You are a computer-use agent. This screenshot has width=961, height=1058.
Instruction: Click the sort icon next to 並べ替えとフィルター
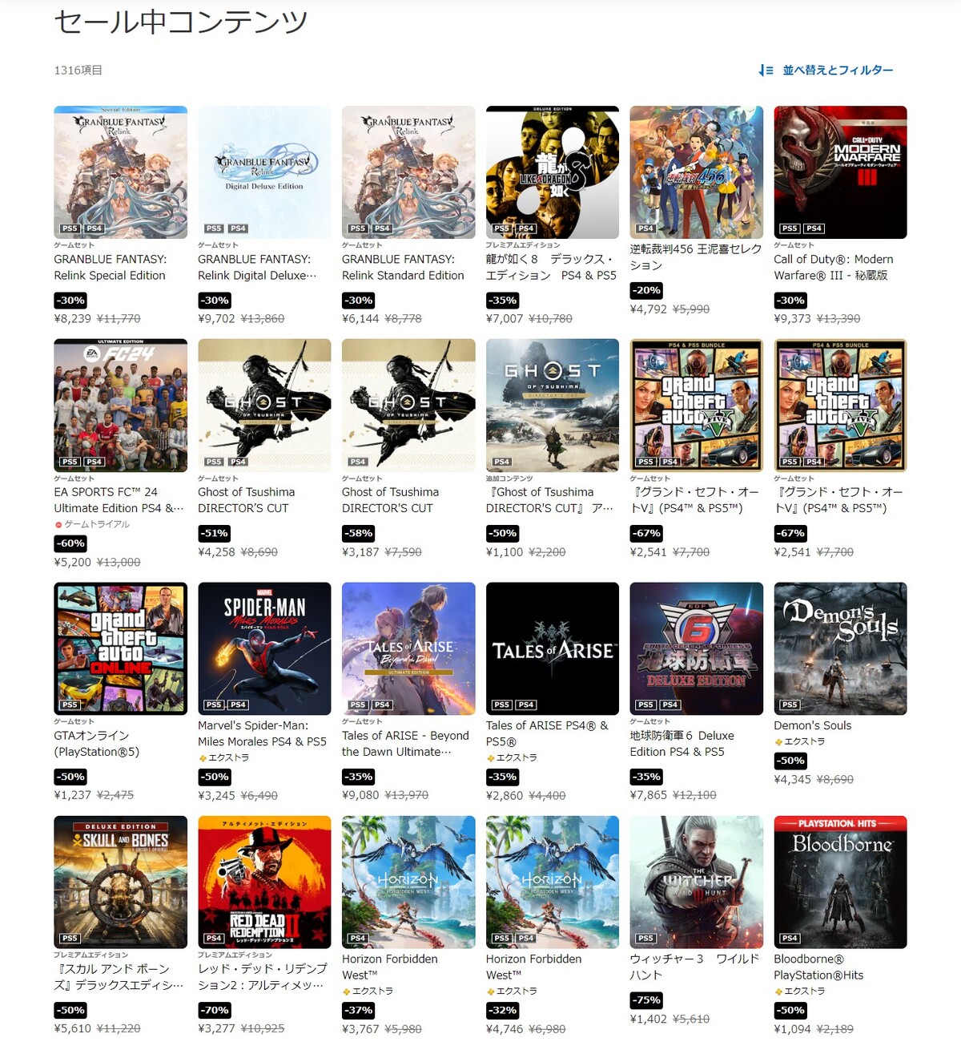pos(766,71)
